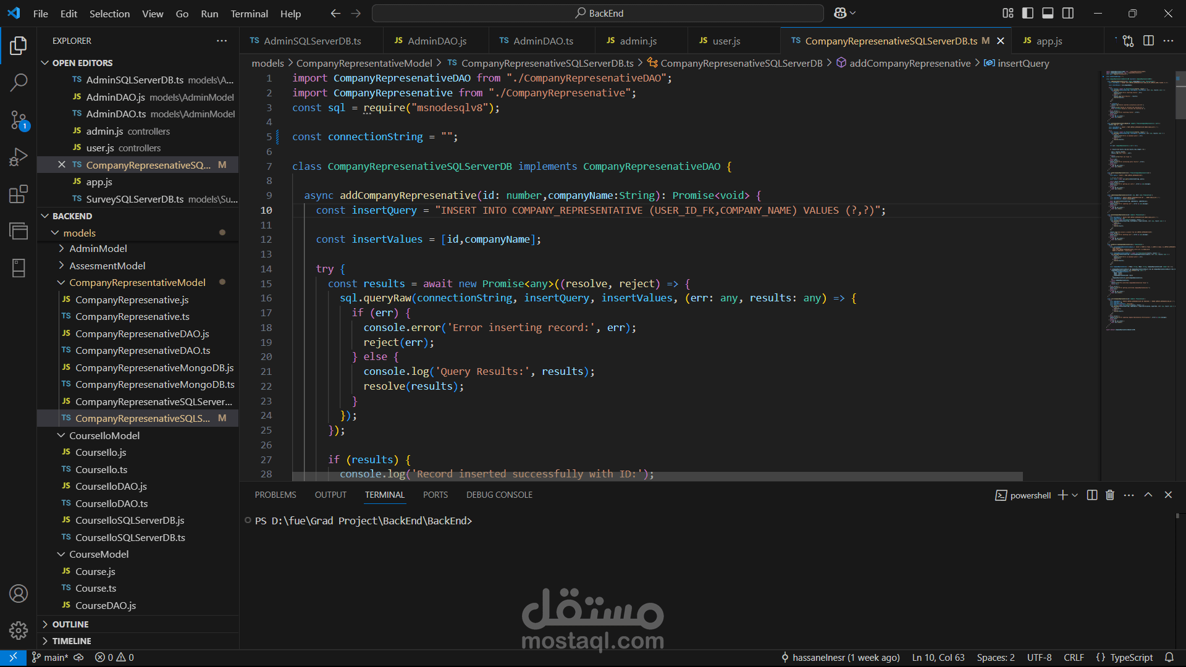
Task: Open the Search view icon
Action: (x=19, y=82)
